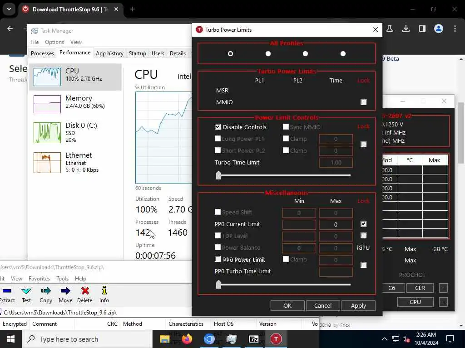Open the Chromium browser taskbar icon

pos(209,339)
